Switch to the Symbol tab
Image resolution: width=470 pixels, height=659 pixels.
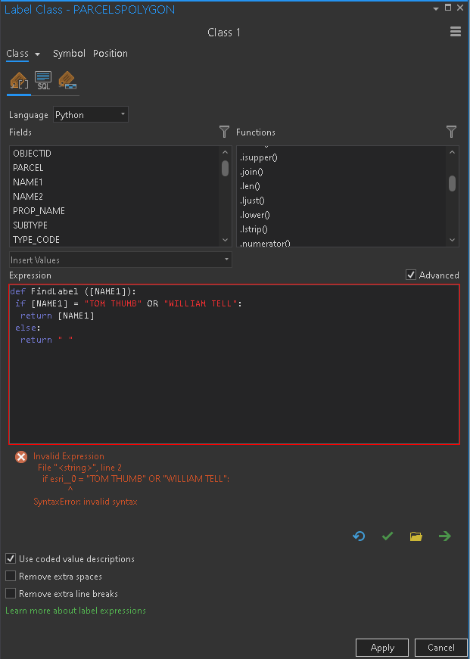pyautogui.click(x=69, y=54)
